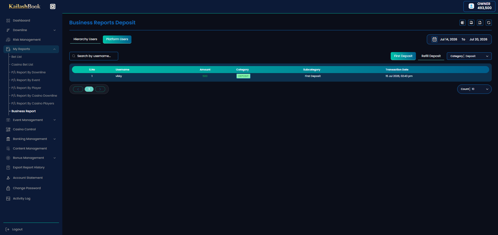Collapse the My Reports chevron
Image resolution: width=498 pixels, height=235 pixels.
55,49
